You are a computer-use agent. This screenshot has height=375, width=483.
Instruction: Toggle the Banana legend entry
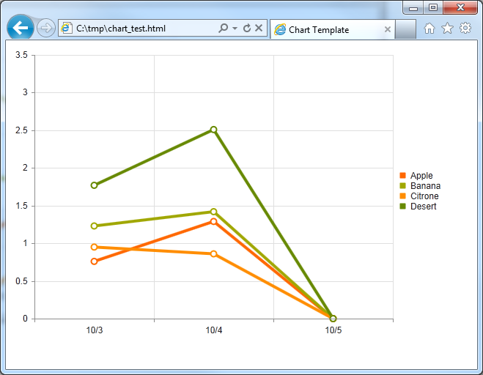[420, 185]
